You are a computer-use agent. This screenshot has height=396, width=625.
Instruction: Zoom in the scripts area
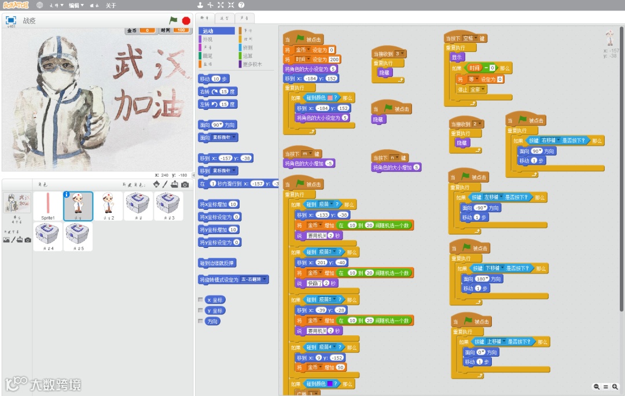pos(615,386)
